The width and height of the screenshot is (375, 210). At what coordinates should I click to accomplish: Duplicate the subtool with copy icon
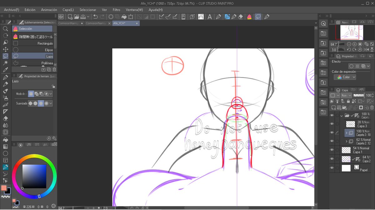[49, 69]
